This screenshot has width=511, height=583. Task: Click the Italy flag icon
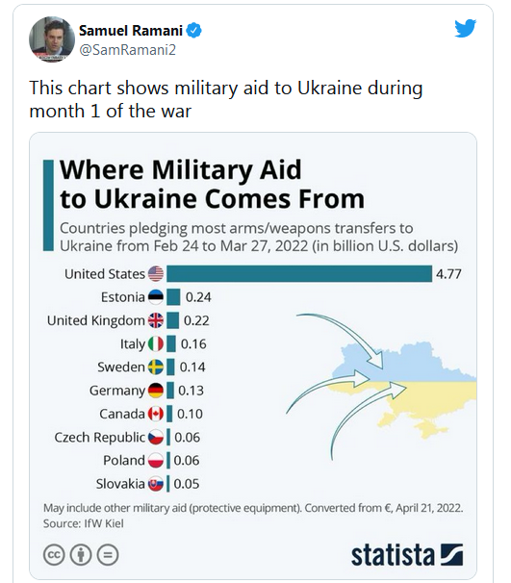156,343
